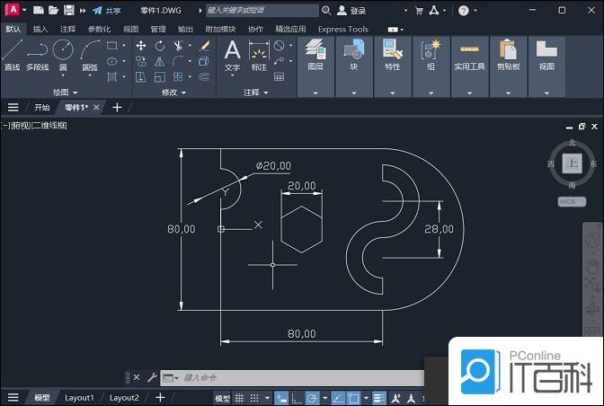Toggle polar tracking in status bar
The image size is (604, 406).
[x=311, y=398]
